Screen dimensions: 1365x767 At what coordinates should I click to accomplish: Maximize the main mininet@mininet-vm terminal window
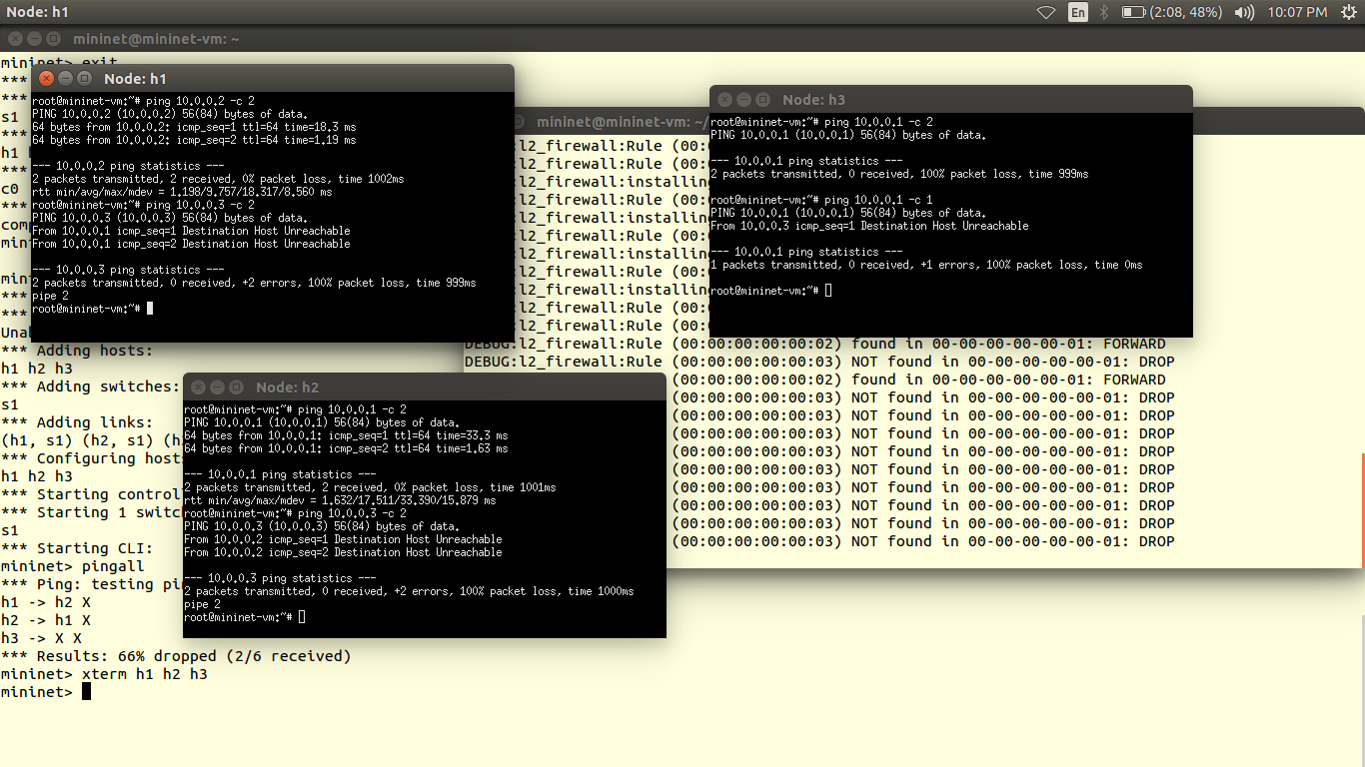tap(53, 38)
